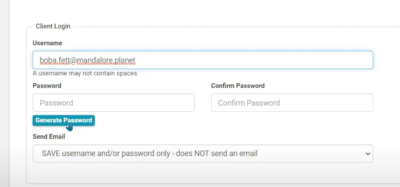Click "does NOT send an email" in dropdown

[x=217, y=153]
